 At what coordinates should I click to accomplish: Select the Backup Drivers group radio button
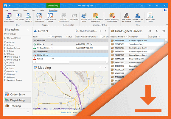pyautogui.click(x=5, y=48)
